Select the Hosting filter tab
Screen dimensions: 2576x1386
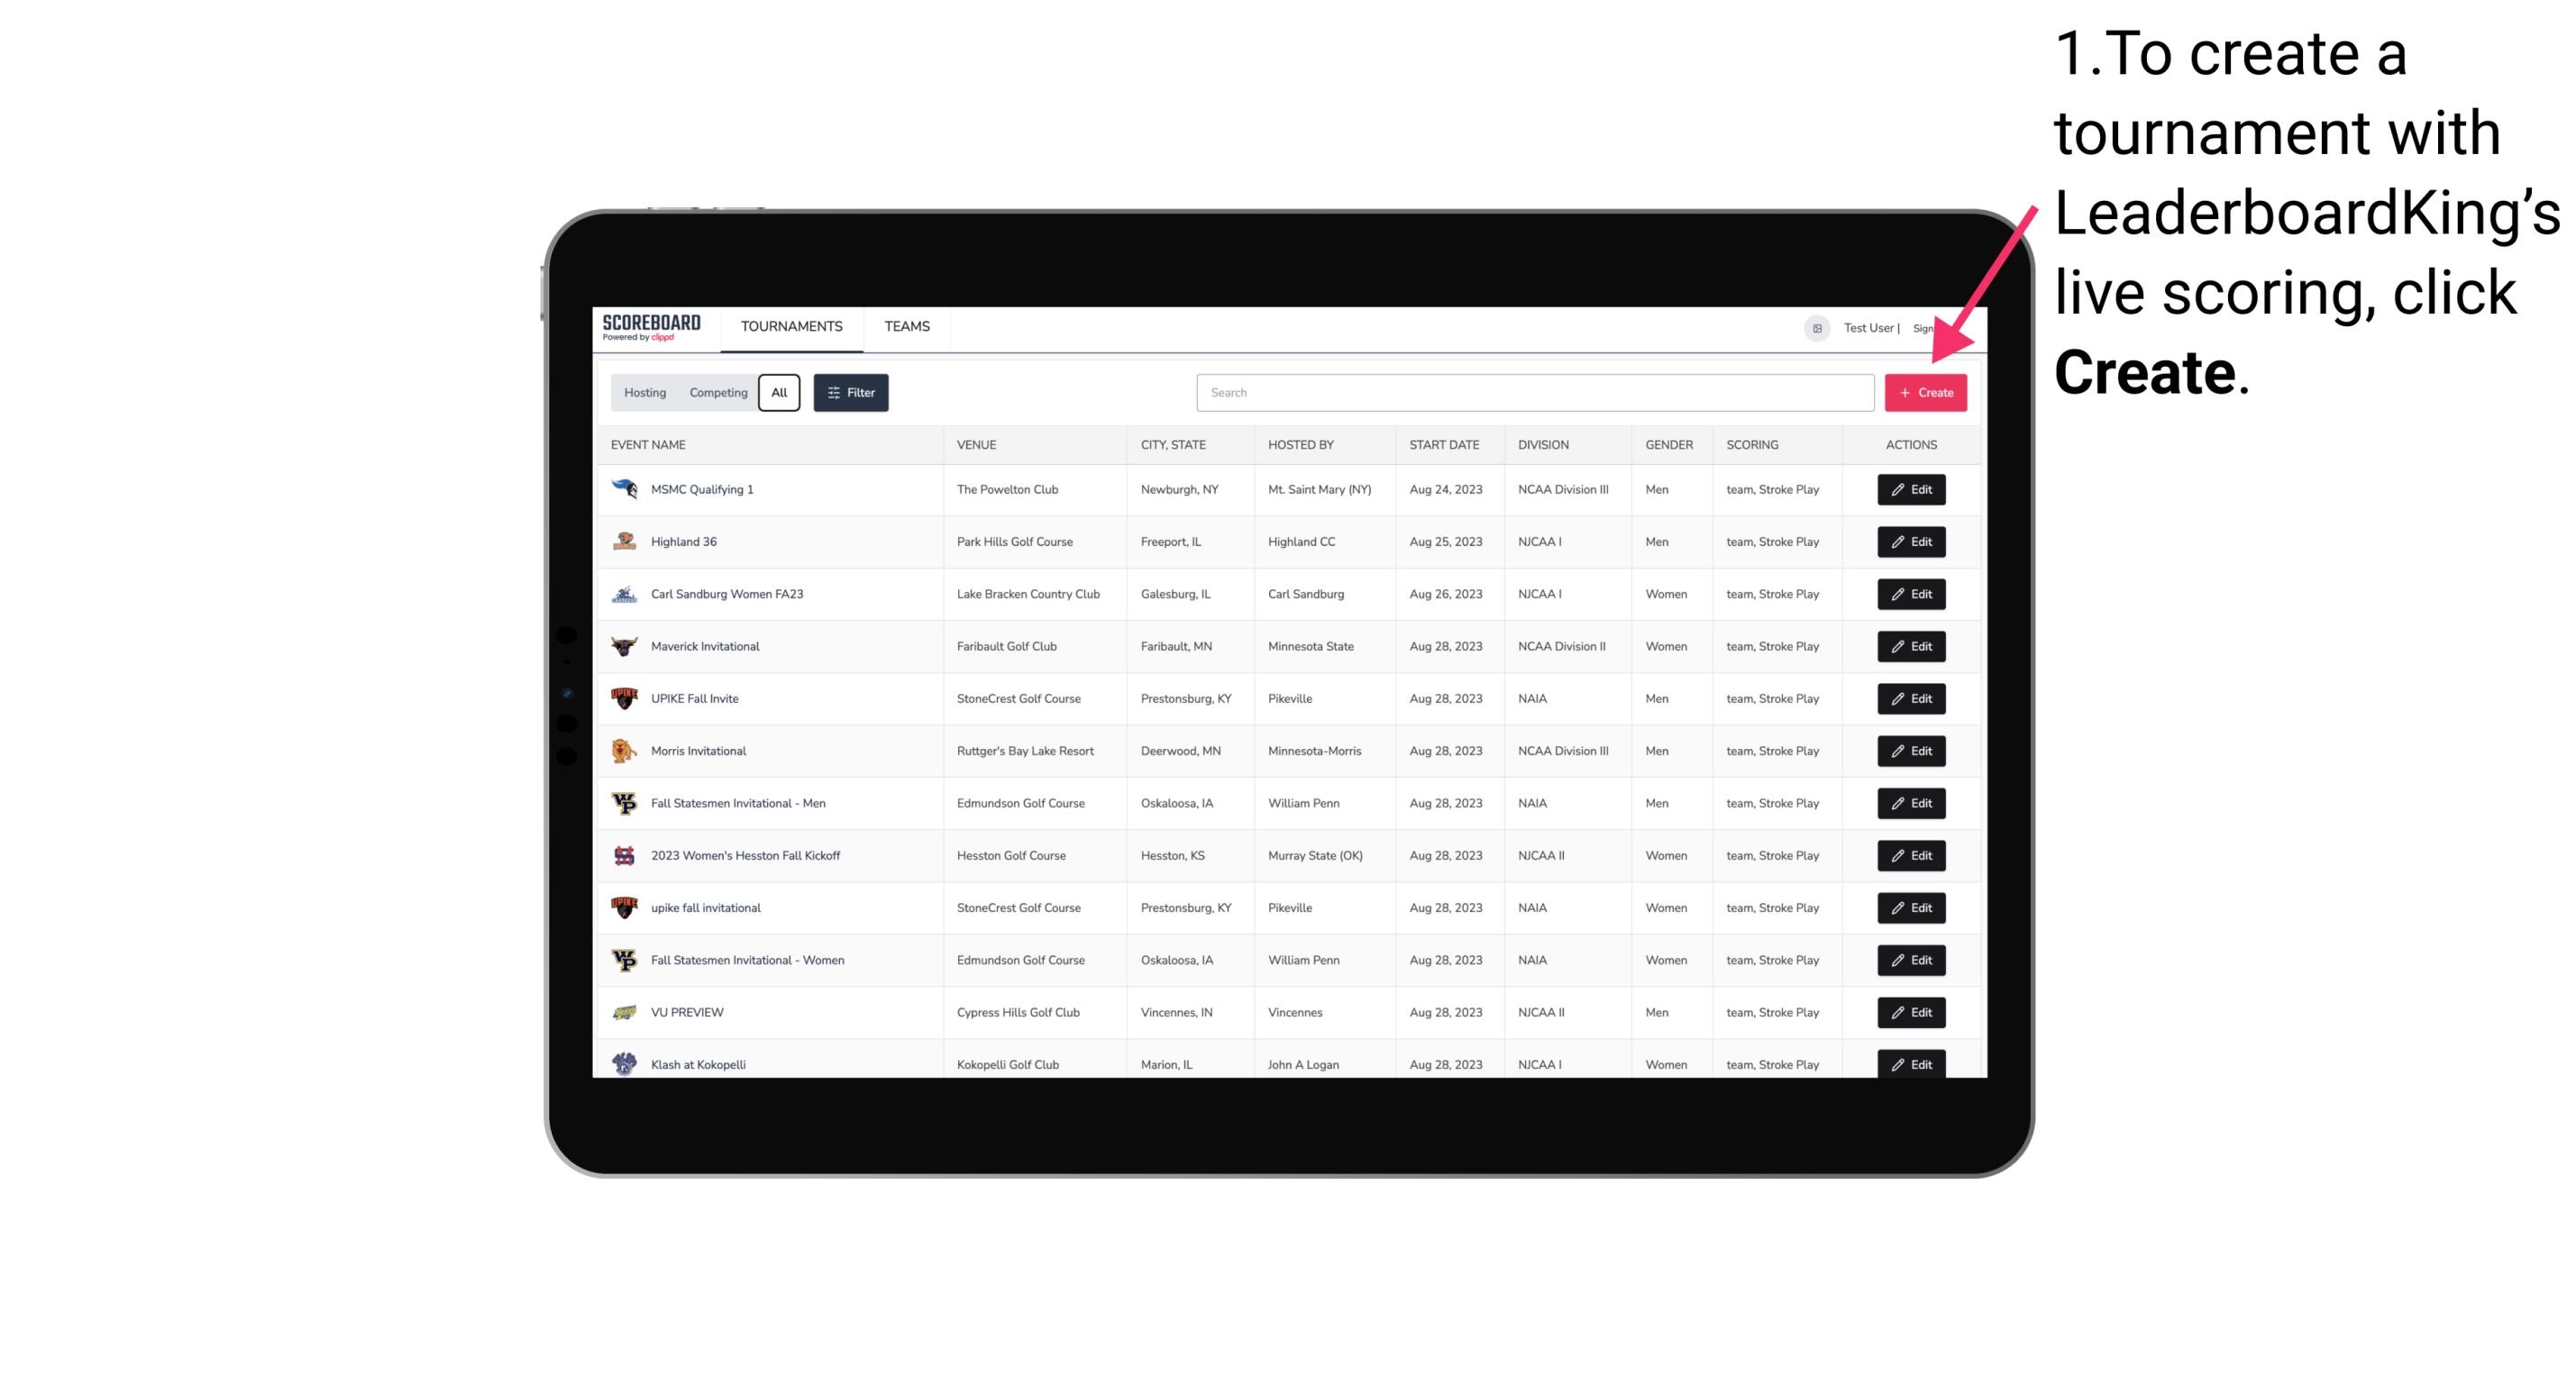pos(645,393)
